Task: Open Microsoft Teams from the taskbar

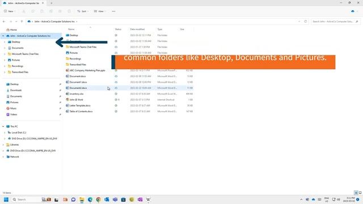Action: tap(115, 199)
